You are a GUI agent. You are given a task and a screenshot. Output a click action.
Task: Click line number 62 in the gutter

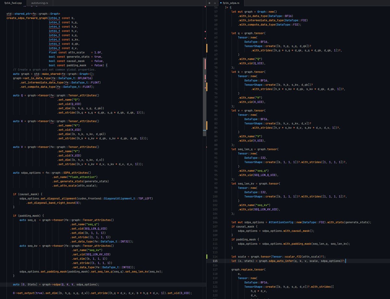pos(216,33)
